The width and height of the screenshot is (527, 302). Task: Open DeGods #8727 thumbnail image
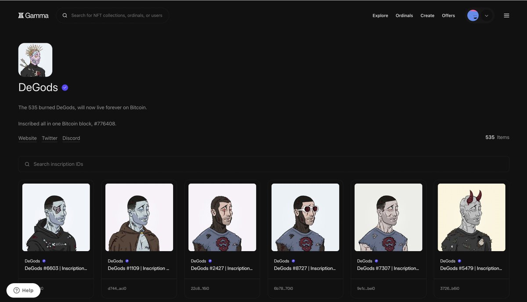305,217
